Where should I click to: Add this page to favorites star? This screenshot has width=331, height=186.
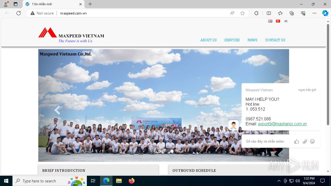[243, 13]
